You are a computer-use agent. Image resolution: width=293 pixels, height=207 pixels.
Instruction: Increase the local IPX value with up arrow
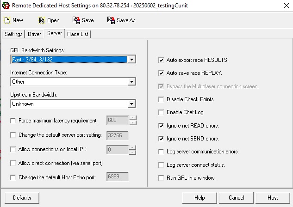coord(132,147)
